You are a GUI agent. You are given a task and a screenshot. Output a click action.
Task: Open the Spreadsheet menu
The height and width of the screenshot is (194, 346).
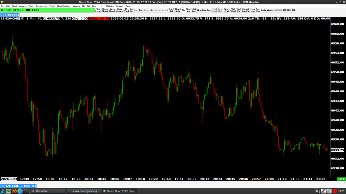(41, 6)
